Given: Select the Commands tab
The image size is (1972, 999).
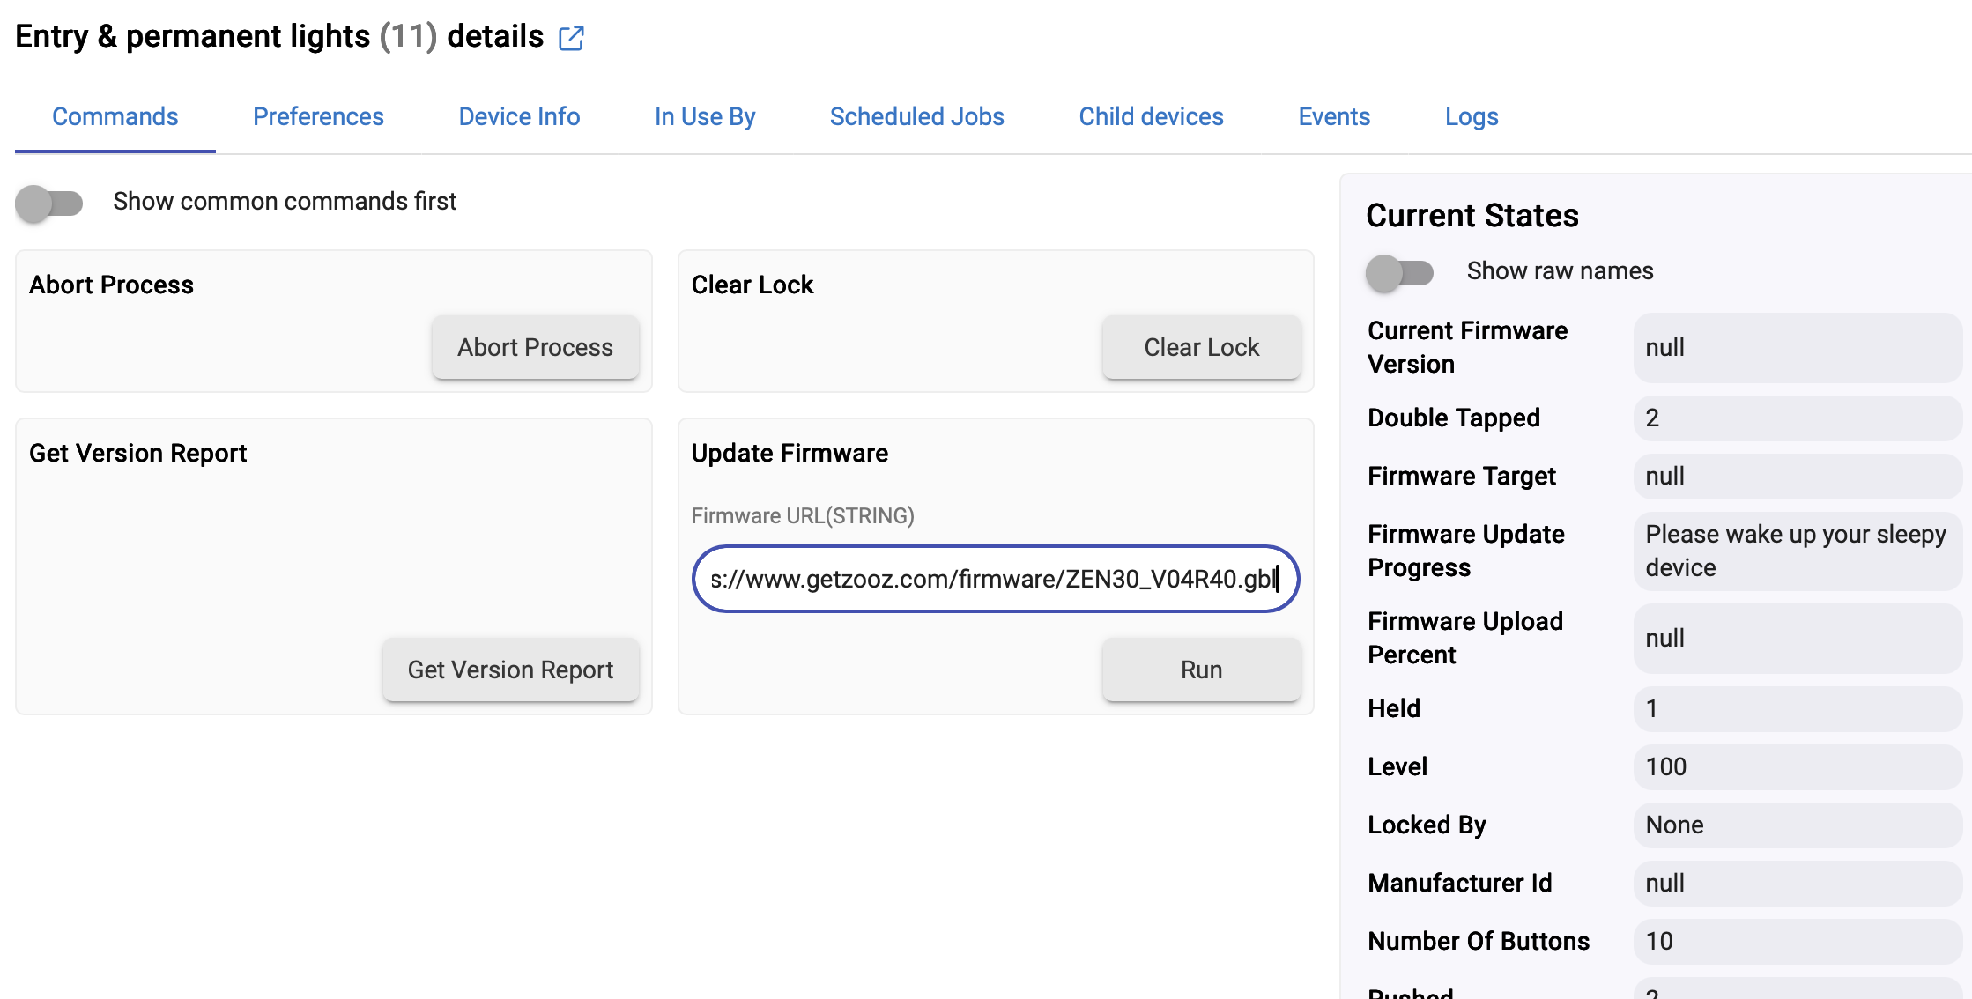Looking at the screenshot, I should (x=115, y=117).
